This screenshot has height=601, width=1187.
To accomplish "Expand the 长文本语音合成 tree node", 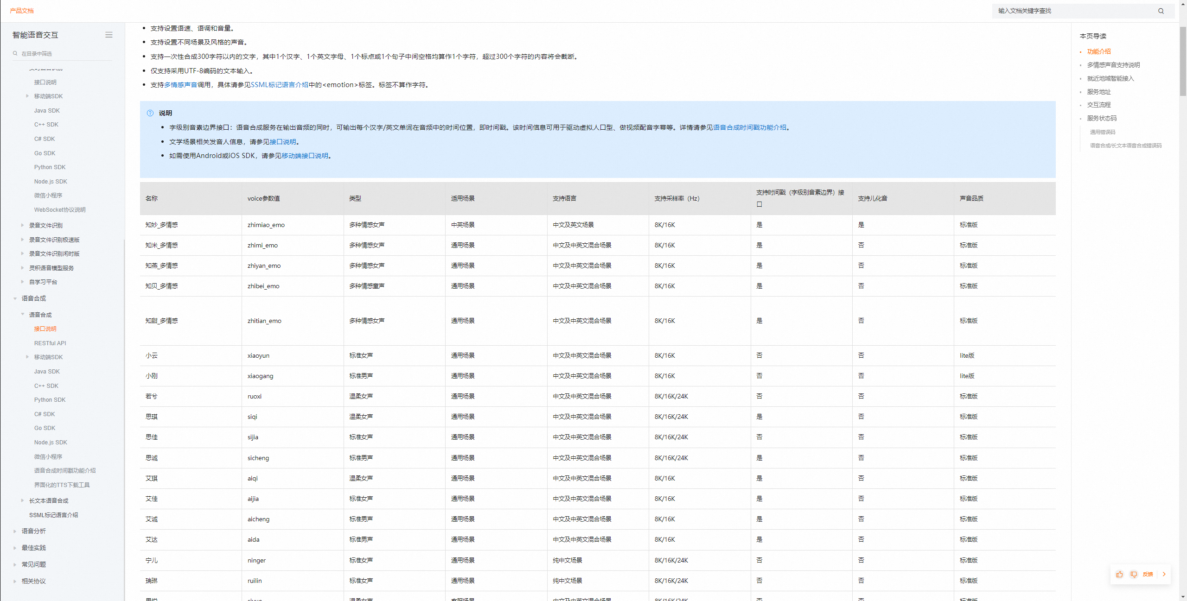I will (22, 500).
